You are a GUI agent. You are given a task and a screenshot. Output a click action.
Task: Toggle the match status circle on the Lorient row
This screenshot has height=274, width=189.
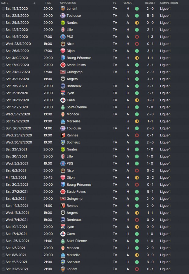(x=137, y=9)
